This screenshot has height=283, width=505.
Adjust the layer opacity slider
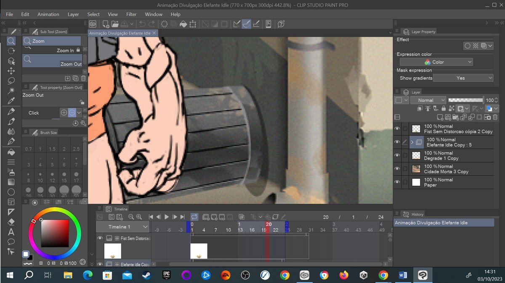coord(466,100)
